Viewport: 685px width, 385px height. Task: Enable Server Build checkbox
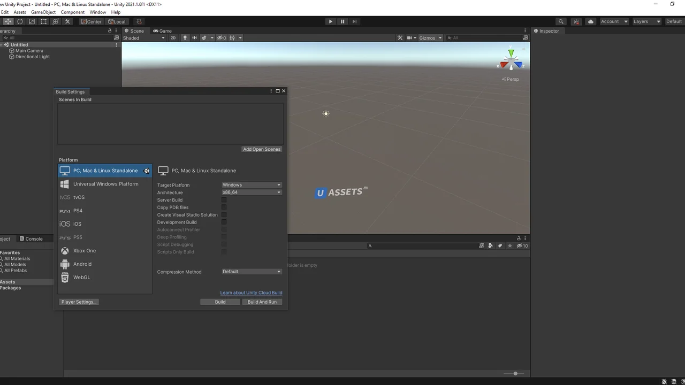point(224,200)
